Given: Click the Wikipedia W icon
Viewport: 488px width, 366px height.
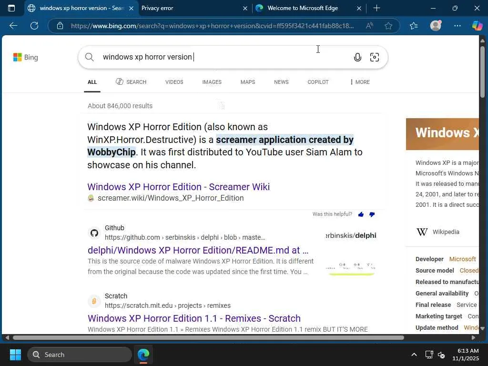Looking at the screenshot, I should [x=422, y=232].
